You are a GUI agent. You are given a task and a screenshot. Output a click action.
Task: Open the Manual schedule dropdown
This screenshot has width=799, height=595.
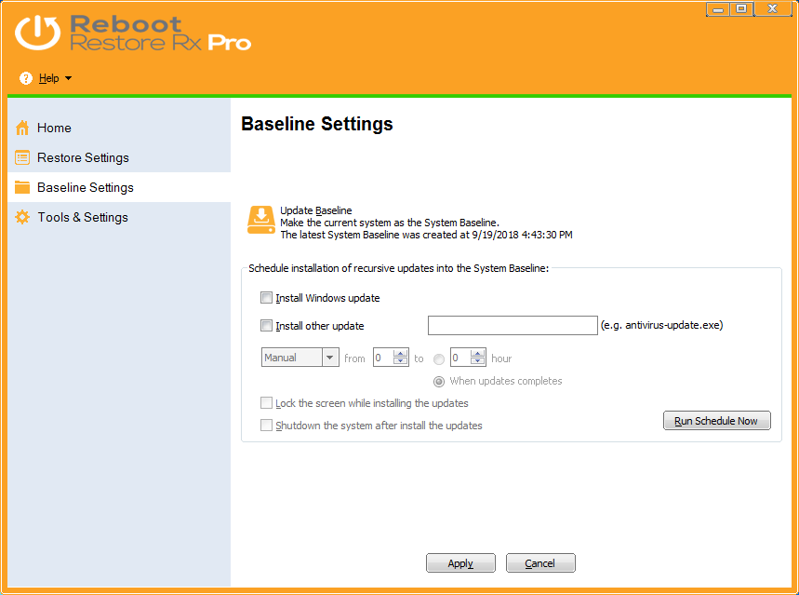329,358
